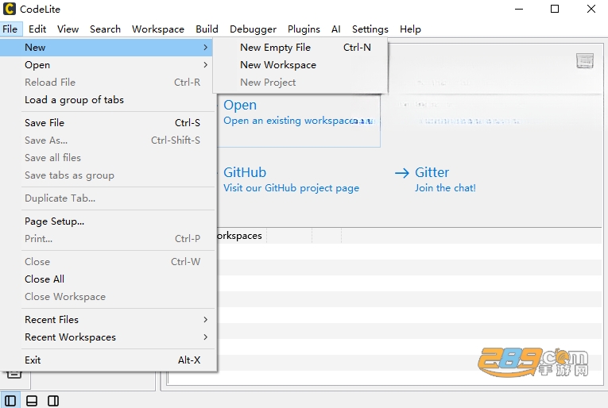The width and height of the screenshot is (608, 408).
Task: Maximize the CodeLite window
Action: tap(555, 9)
